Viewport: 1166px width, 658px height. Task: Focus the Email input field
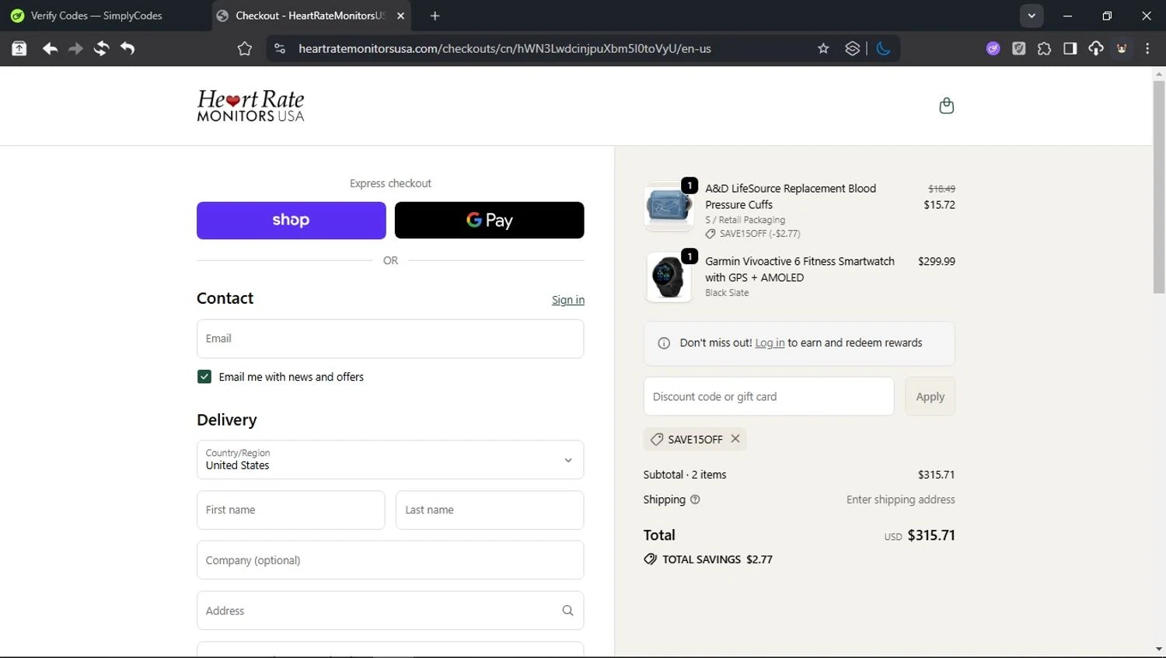[x=390, y=339]
